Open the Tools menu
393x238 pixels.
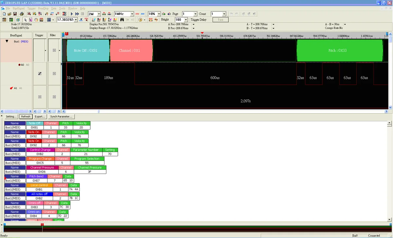point(62,8)
